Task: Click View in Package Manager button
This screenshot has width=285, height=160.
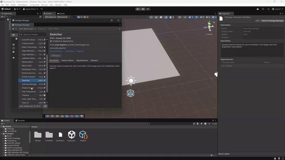Action: click(272, 21)
